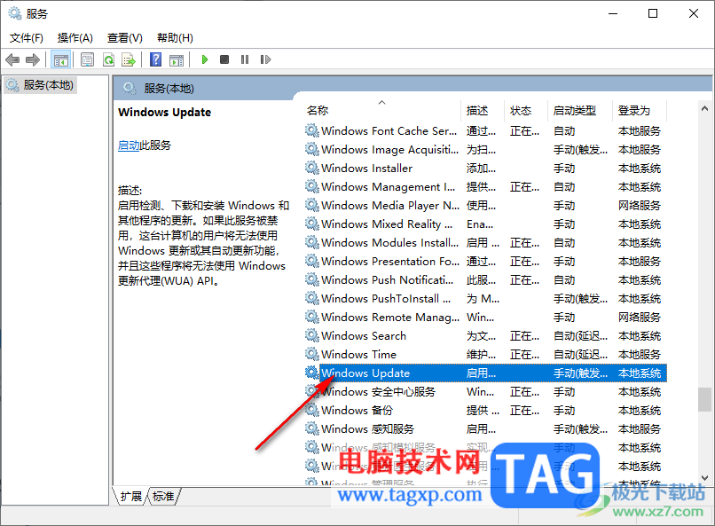Toggle the show/hide console tree icon
Viewport: 715px width, 526px height.
[60, 59]
